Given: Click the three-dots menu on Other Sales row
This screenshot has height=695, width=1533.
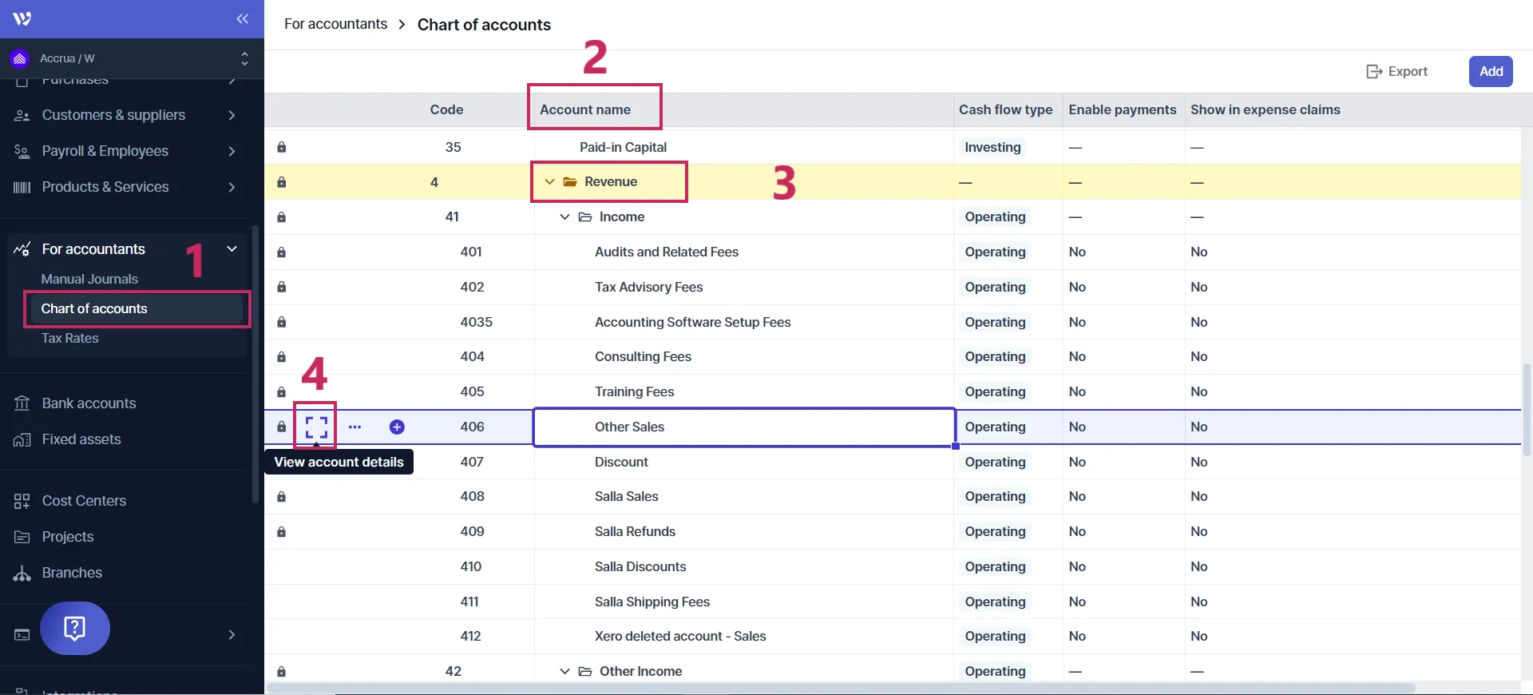Looking at the screenshot, I should [355, 427].
